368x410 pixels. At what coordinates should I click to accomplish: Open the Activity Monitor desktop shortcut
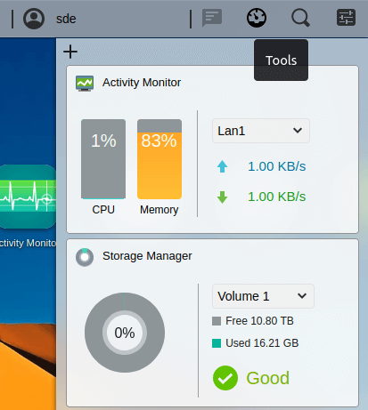[x=28, y=197]
